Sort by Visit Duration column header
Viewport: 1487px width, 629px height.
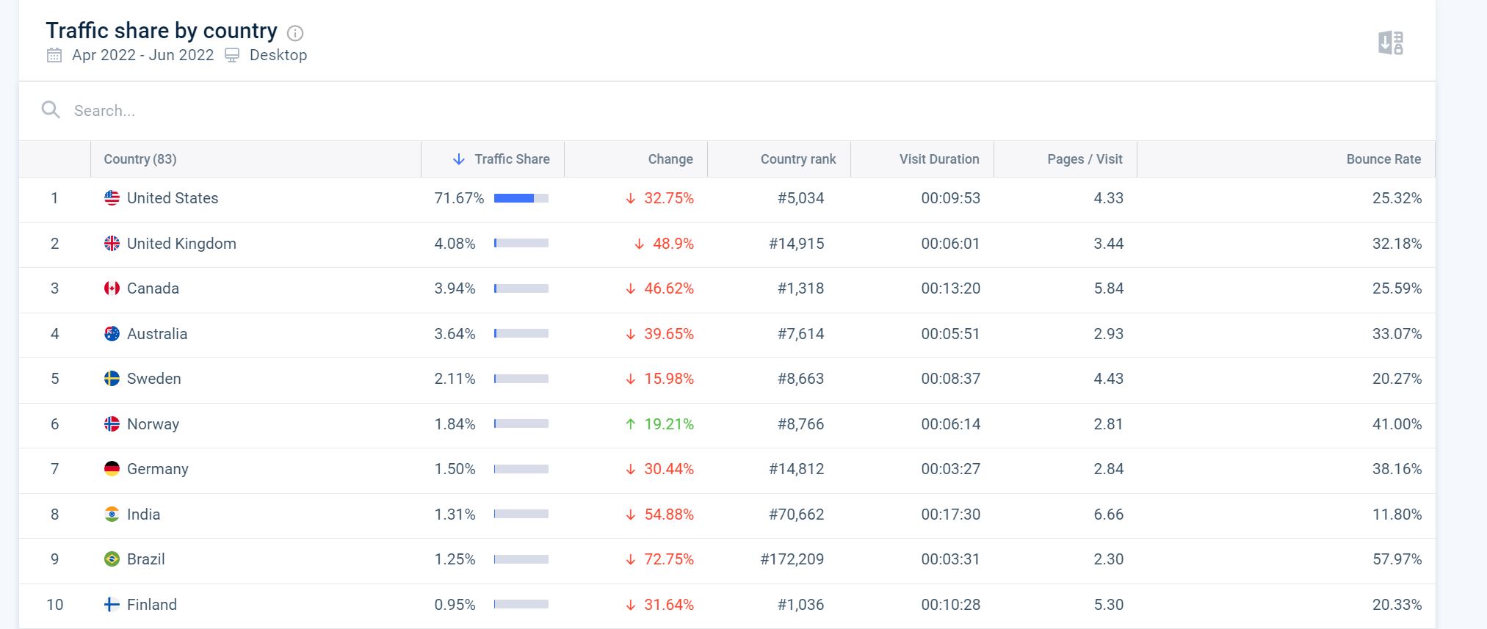pos(922,159)
